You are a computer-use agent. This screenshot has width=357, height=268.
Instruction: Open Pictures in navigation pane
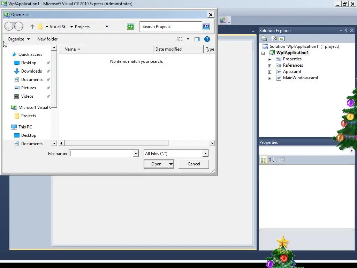pos(29,88)
